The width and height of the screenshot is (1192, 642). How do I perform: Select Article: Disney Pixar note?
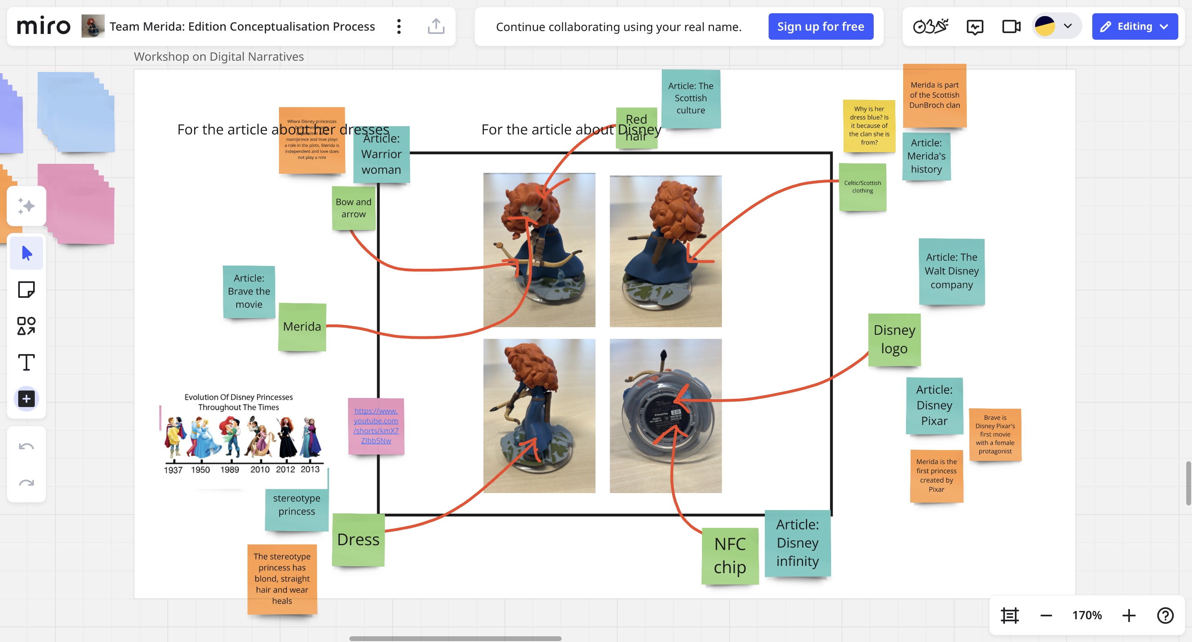click(934, 406)
